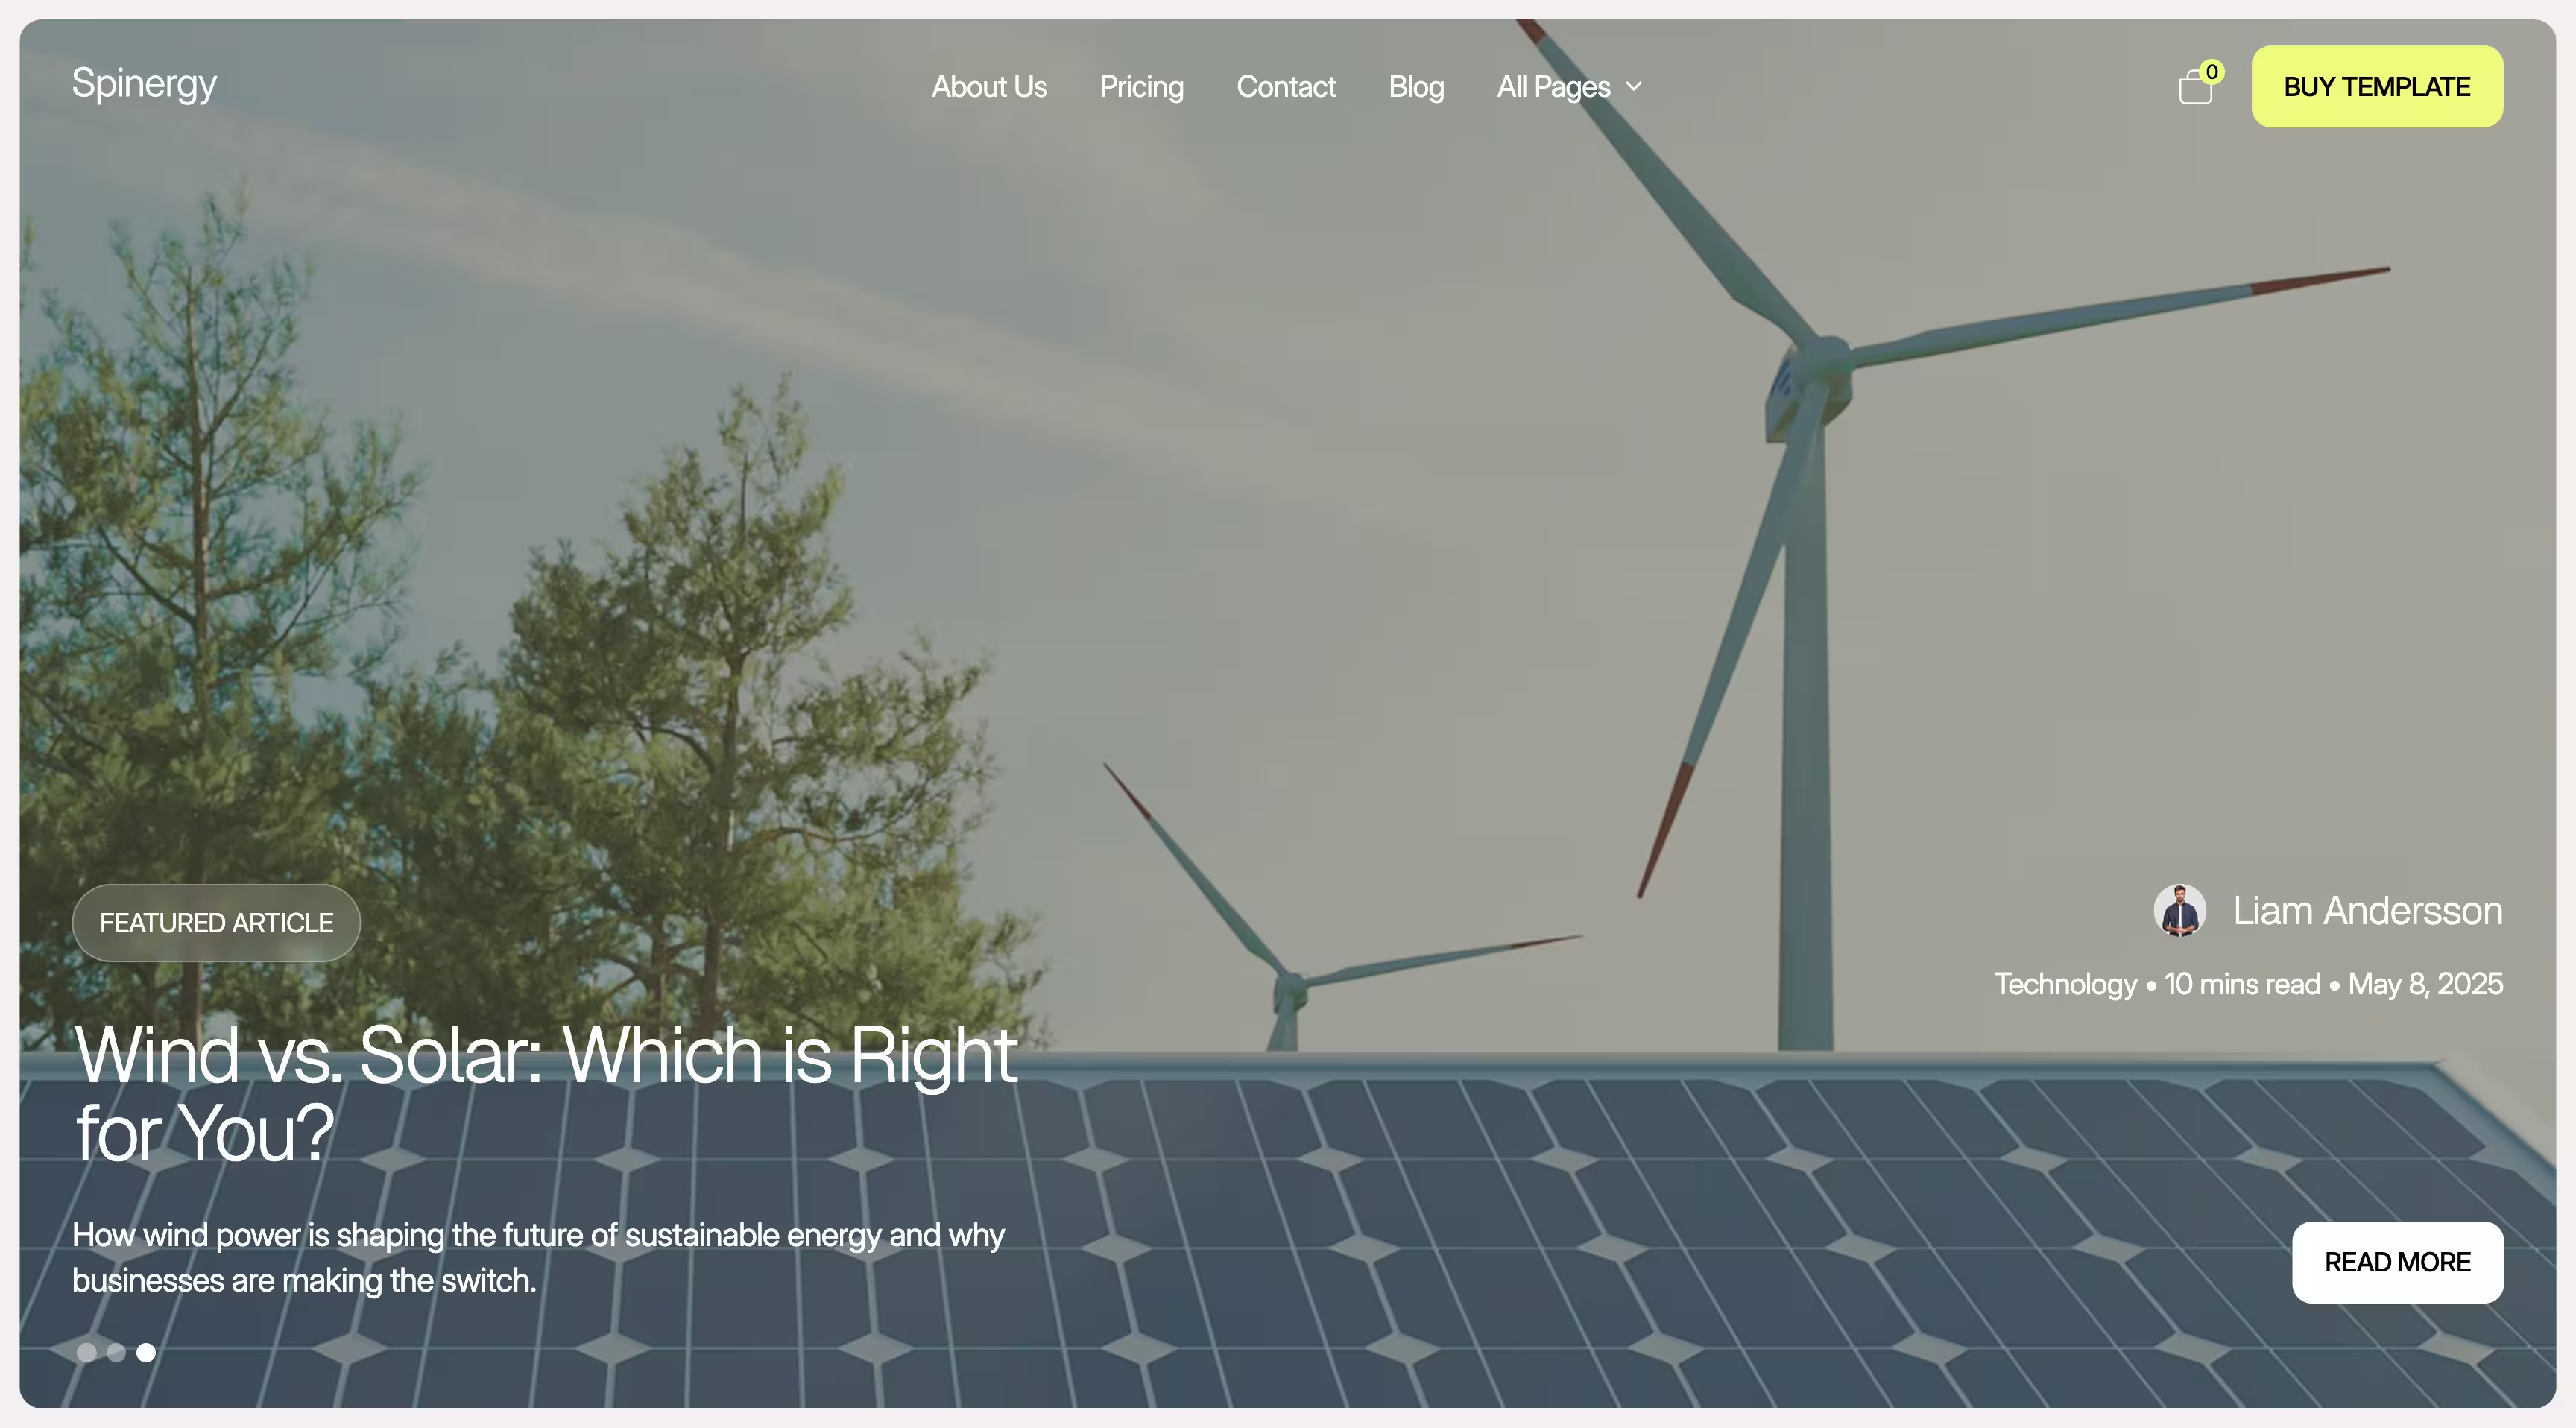Click the Featured Article tag
This screenshot has height=1428, width=2576.
tap(216, 923)
